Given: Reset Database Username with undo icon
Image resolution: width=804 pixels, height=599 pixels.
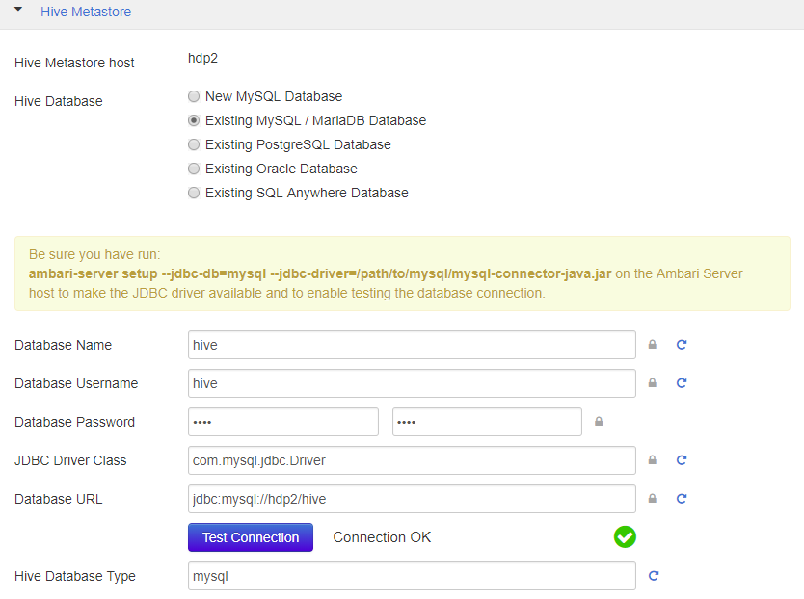Looking at the screenshot, I should (682, 382).
